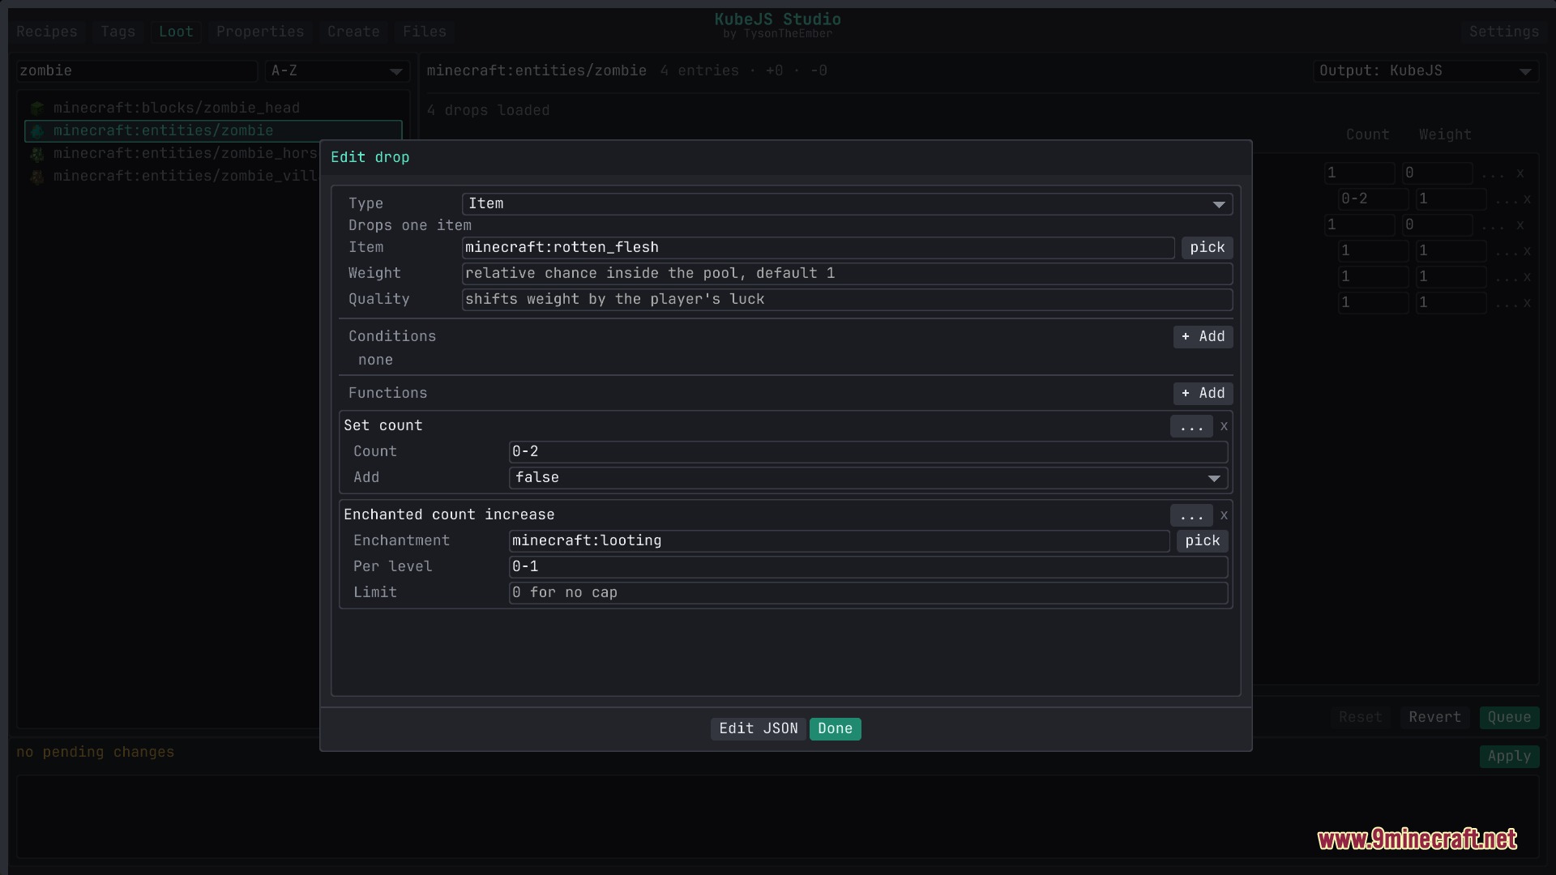Select minecraft:blocks/zombie_head in the list
The image size is (1556, 875).
point(213,108)
